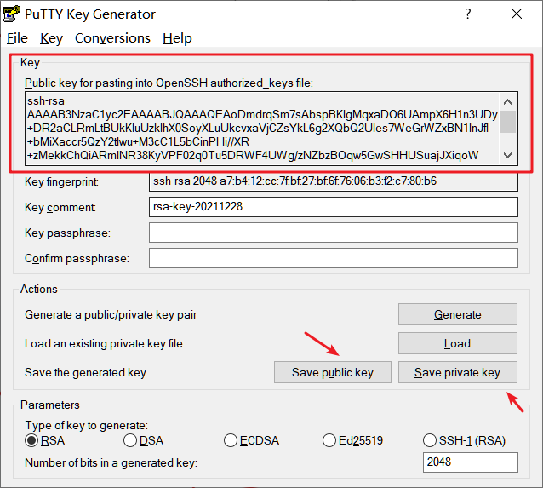Click the Key comment field

333,207
